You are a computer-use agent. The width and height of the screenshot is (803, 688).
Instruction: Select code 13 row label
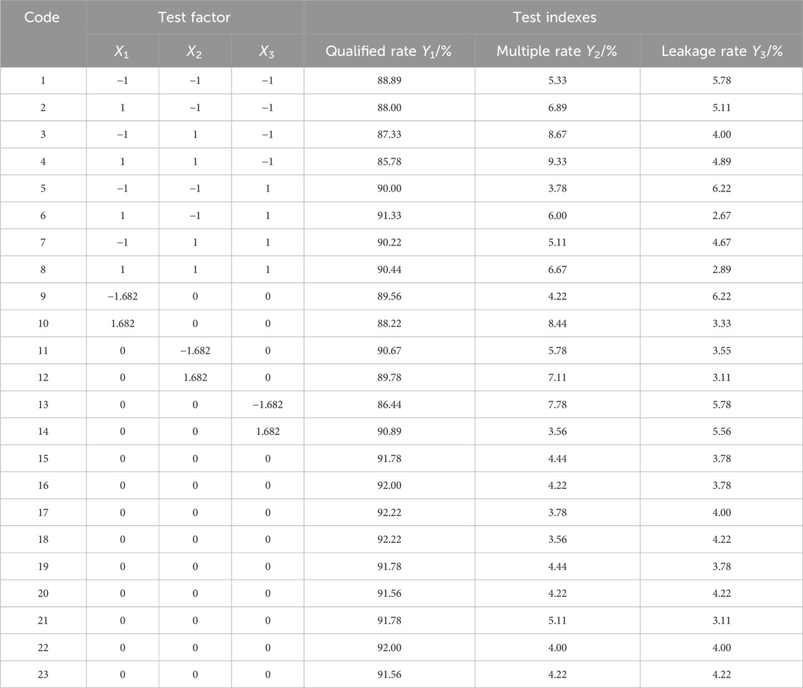tap(43, 405)
